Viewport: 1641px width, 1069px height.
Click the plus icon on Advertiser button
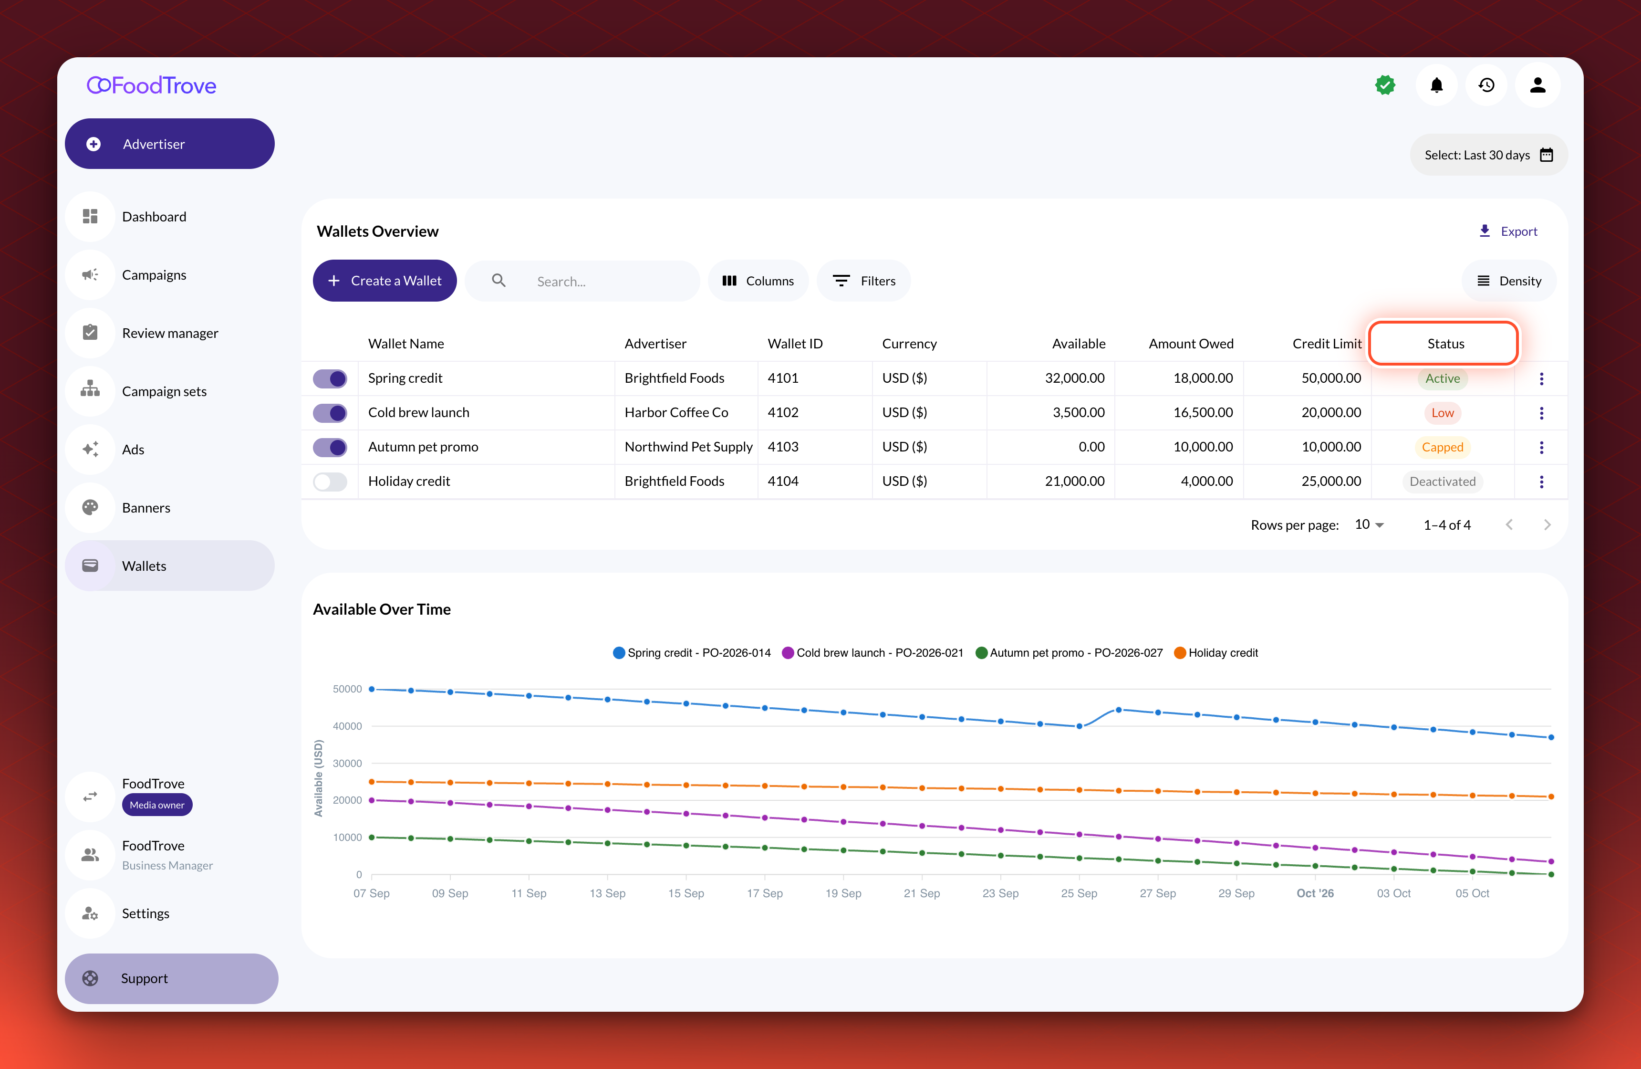tap(94, 144)
